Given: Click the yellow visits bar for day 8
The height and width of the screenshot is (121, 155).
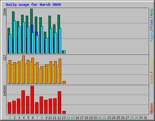Looking at the screenshot, I should point(40,76).
